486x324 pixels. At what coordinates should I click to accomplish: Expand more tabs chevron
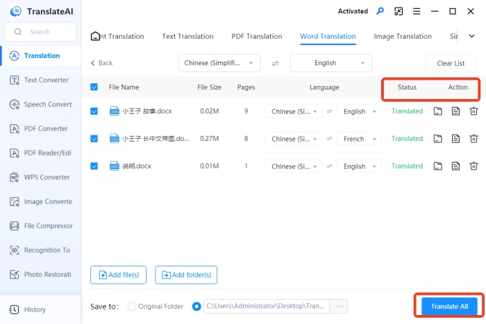tap(471, 36)
